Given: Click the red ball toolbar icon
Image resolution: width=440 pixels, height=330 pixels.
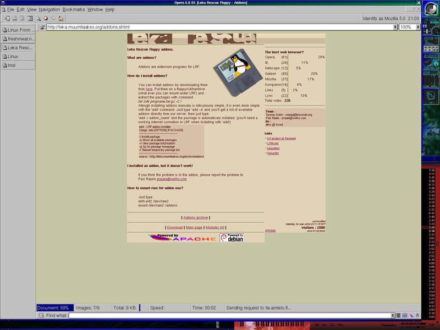Looking at the screenshot, I should [46, 19].
